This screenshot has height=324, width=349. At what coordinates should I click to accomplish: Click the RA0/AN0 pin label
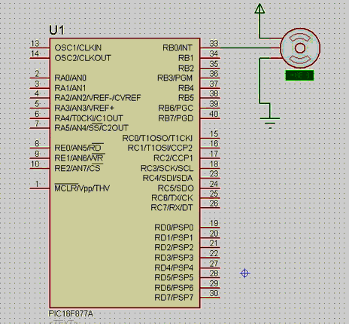71,78
